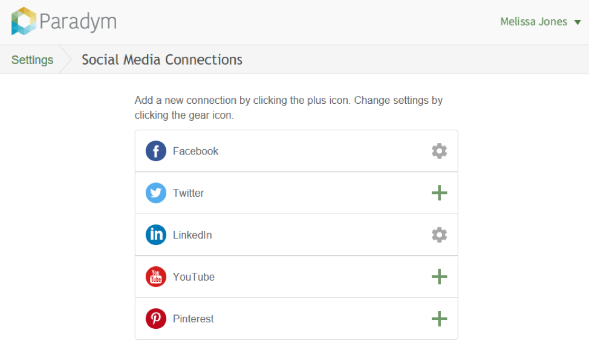Screen dimensions: 589x347
Task: Select the Pinterest row label
Action: click(x=193, y=319)
